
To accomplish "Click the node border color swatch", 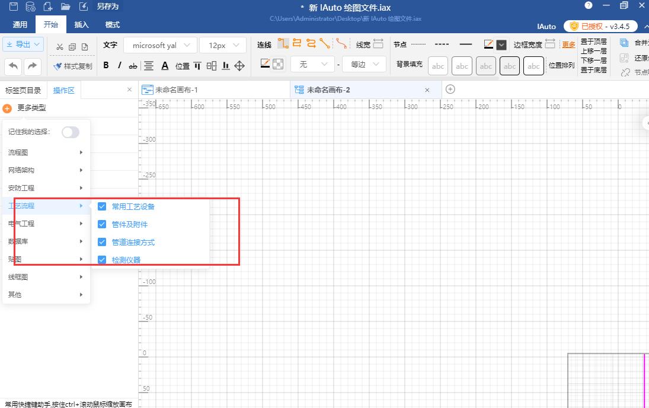I will [x=488, y=44].
